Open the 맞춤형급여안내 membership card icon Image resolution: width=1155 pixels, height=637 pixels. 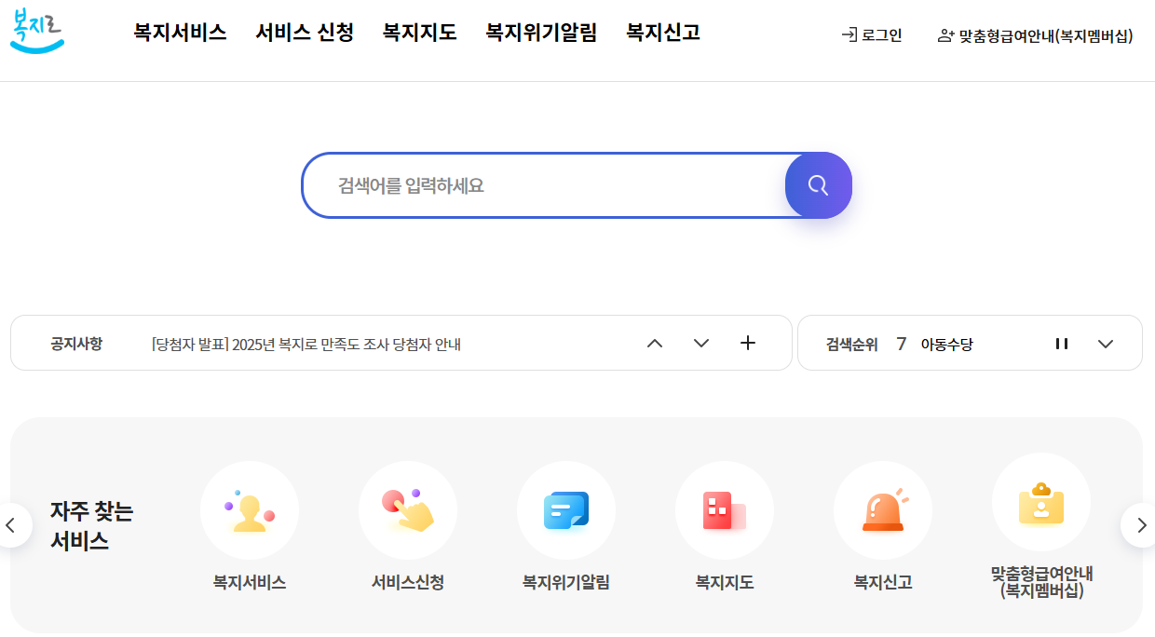click(1041, 502)
